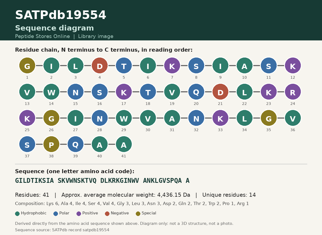The height and width of the screenshot is (235, 322).
Task: Click the 'Sequence diagram' subtitle
Action: pyautogui.click(x=54, y=28)
